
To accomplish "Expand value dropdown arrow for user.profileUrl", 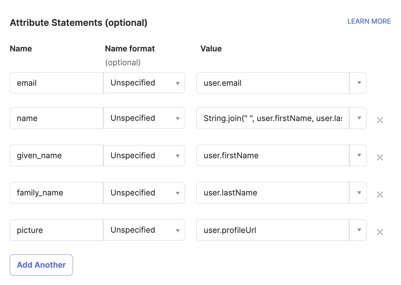I will [x=359, y=230].
